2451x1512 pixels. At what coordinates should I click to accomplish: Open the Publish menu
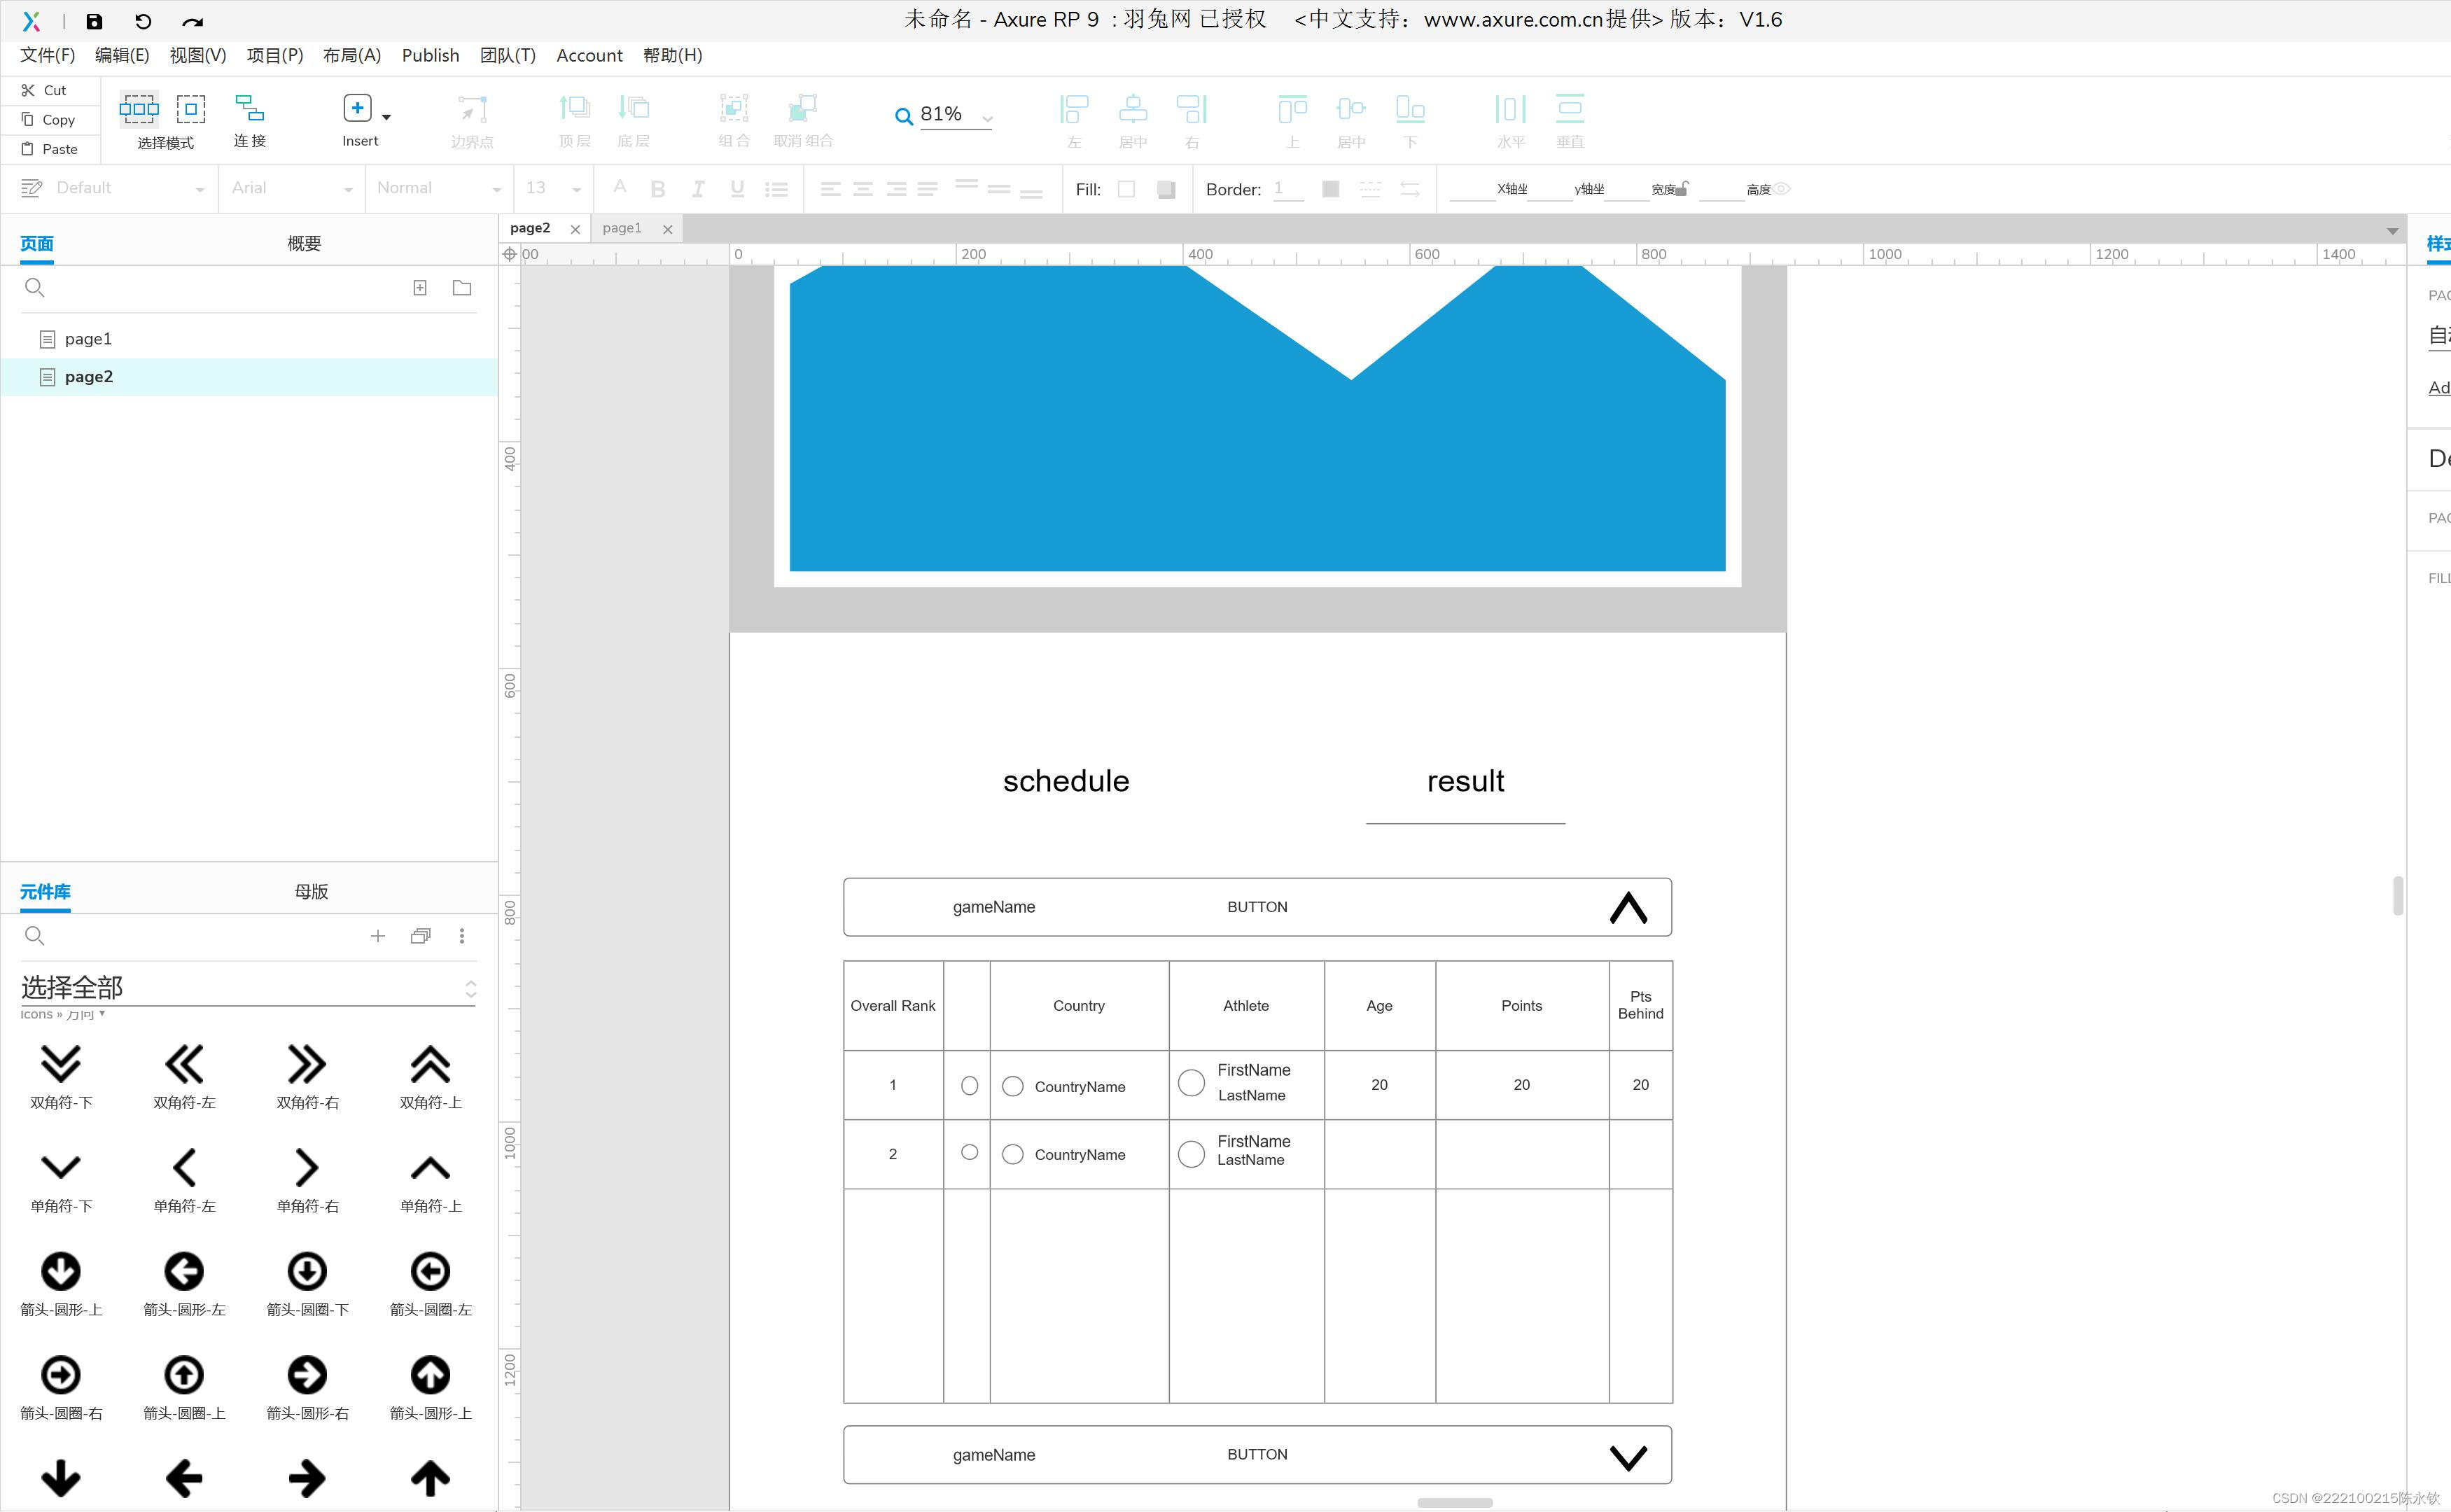[x=430, y=55]
